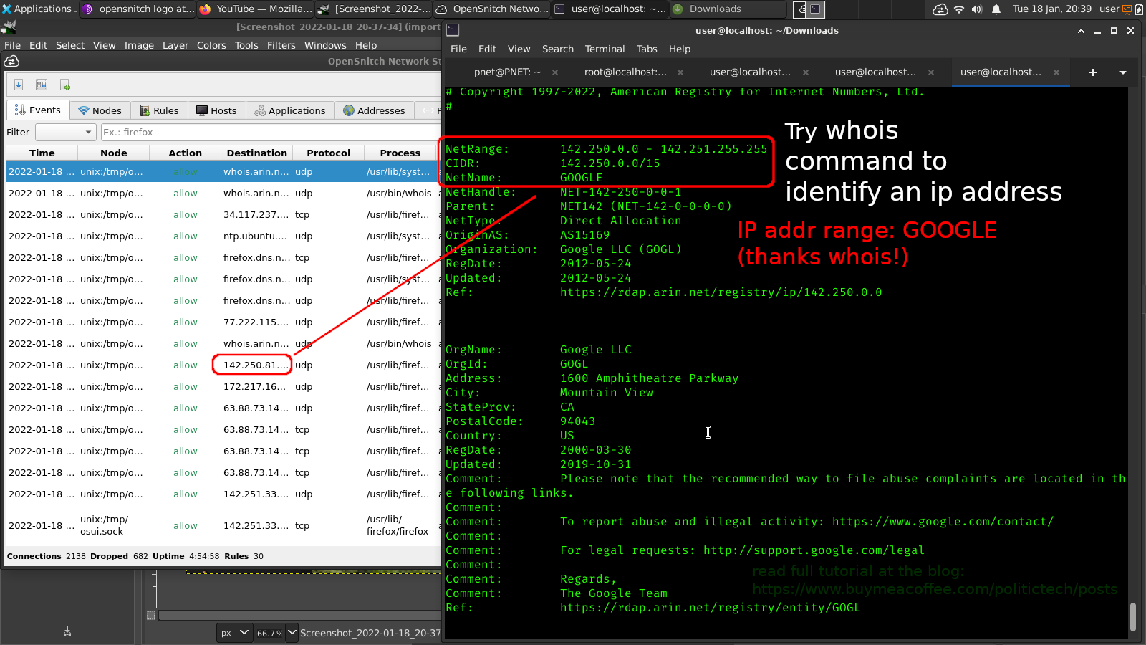Add a new terminal tab with plus

pos(1093,72)
